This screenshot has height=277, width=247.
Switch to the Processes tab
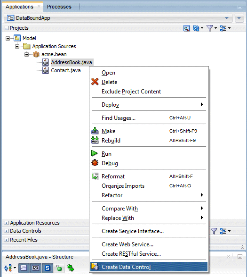(x=59, y=7)
